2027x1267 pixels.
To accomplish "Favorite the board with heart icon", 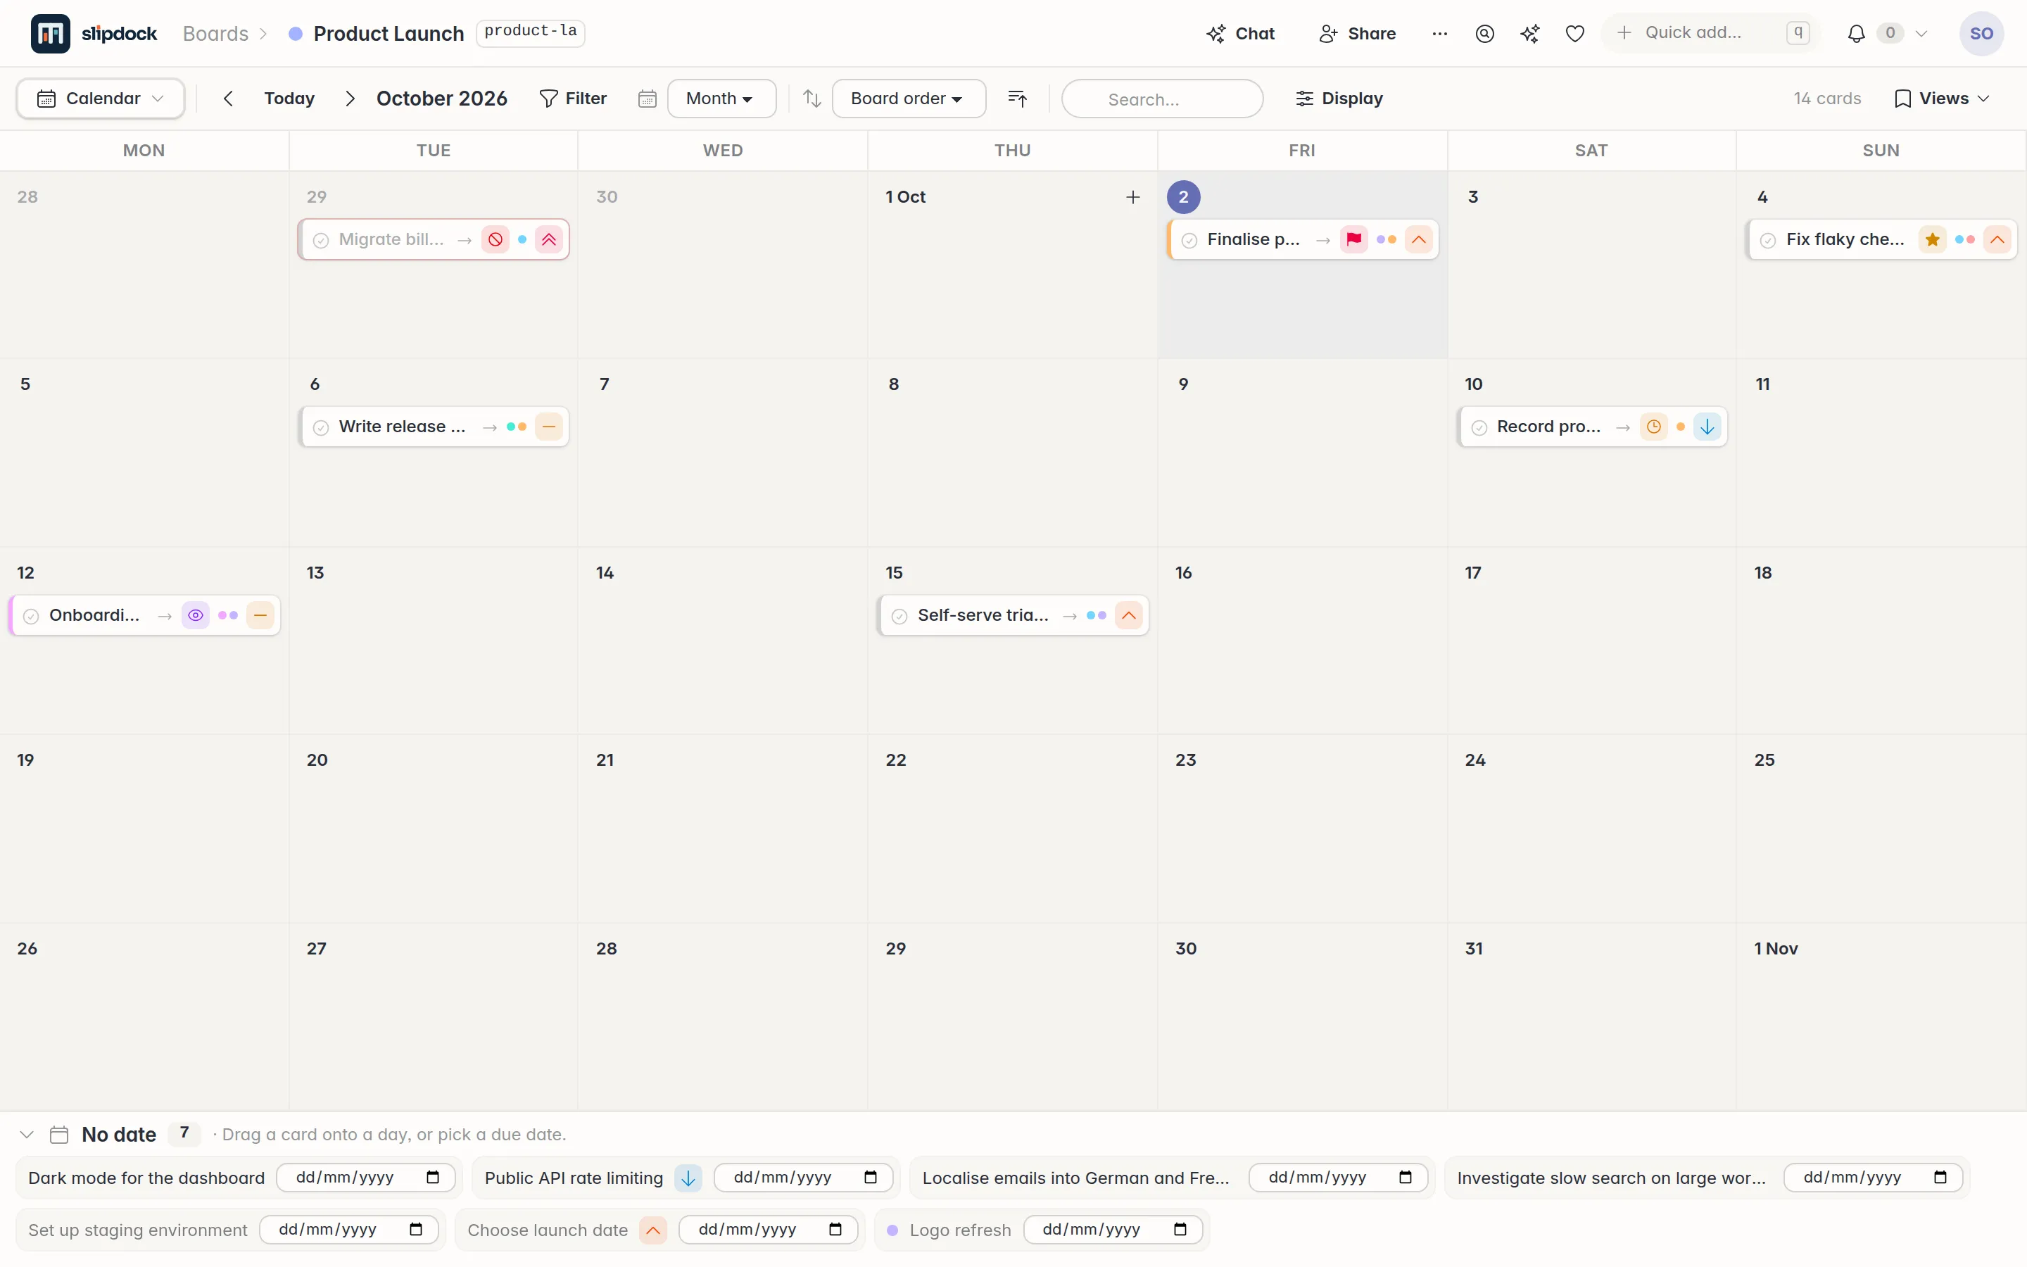I will click(1576, 34).
